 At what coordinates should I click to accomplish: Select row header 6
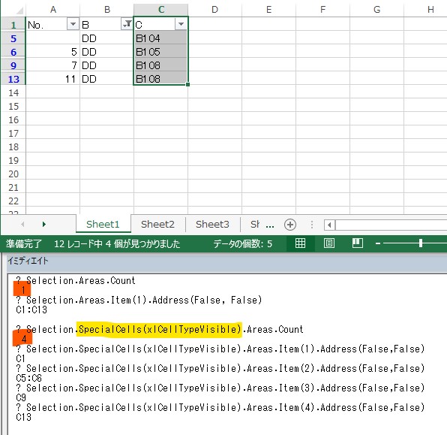point(13,52)
